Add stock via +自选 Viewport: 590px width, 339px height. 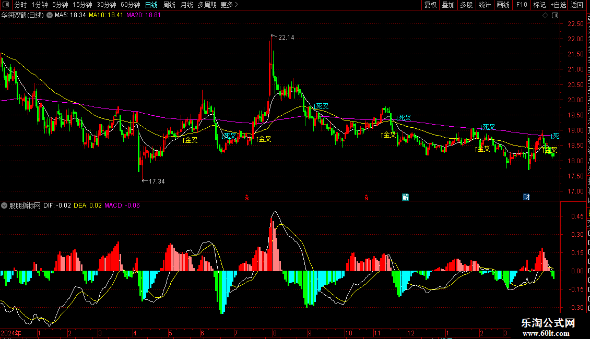coord(558,5)
